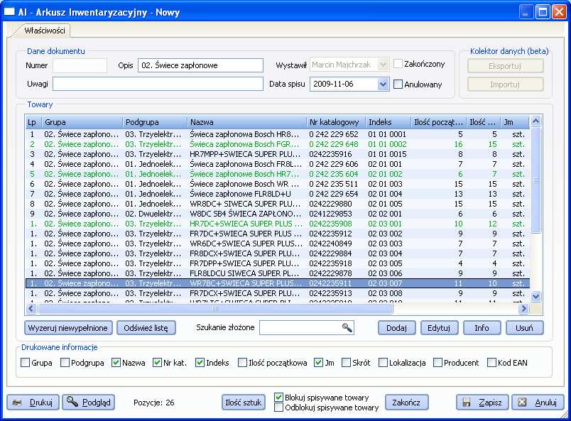The height and width of the screenshot is (421, 571).
Task: Toggle the Zakończony checkbox
Action: tap(398, 64)
